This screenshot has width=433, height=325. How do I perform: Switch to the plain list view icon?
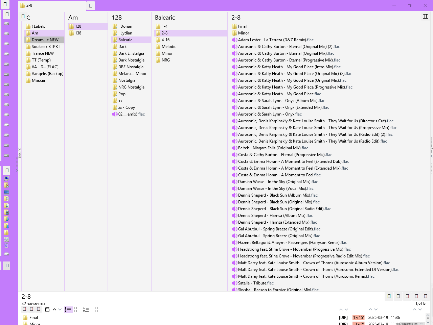tap(68, 309)
